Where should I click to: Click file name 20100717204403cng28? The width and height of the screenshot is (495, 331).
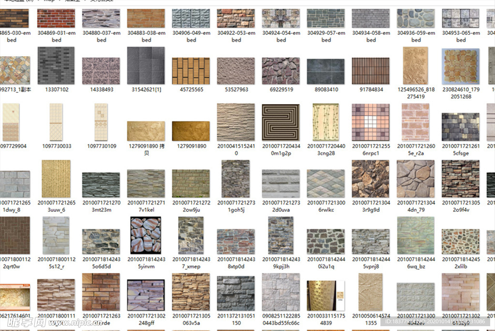(326, 150)
